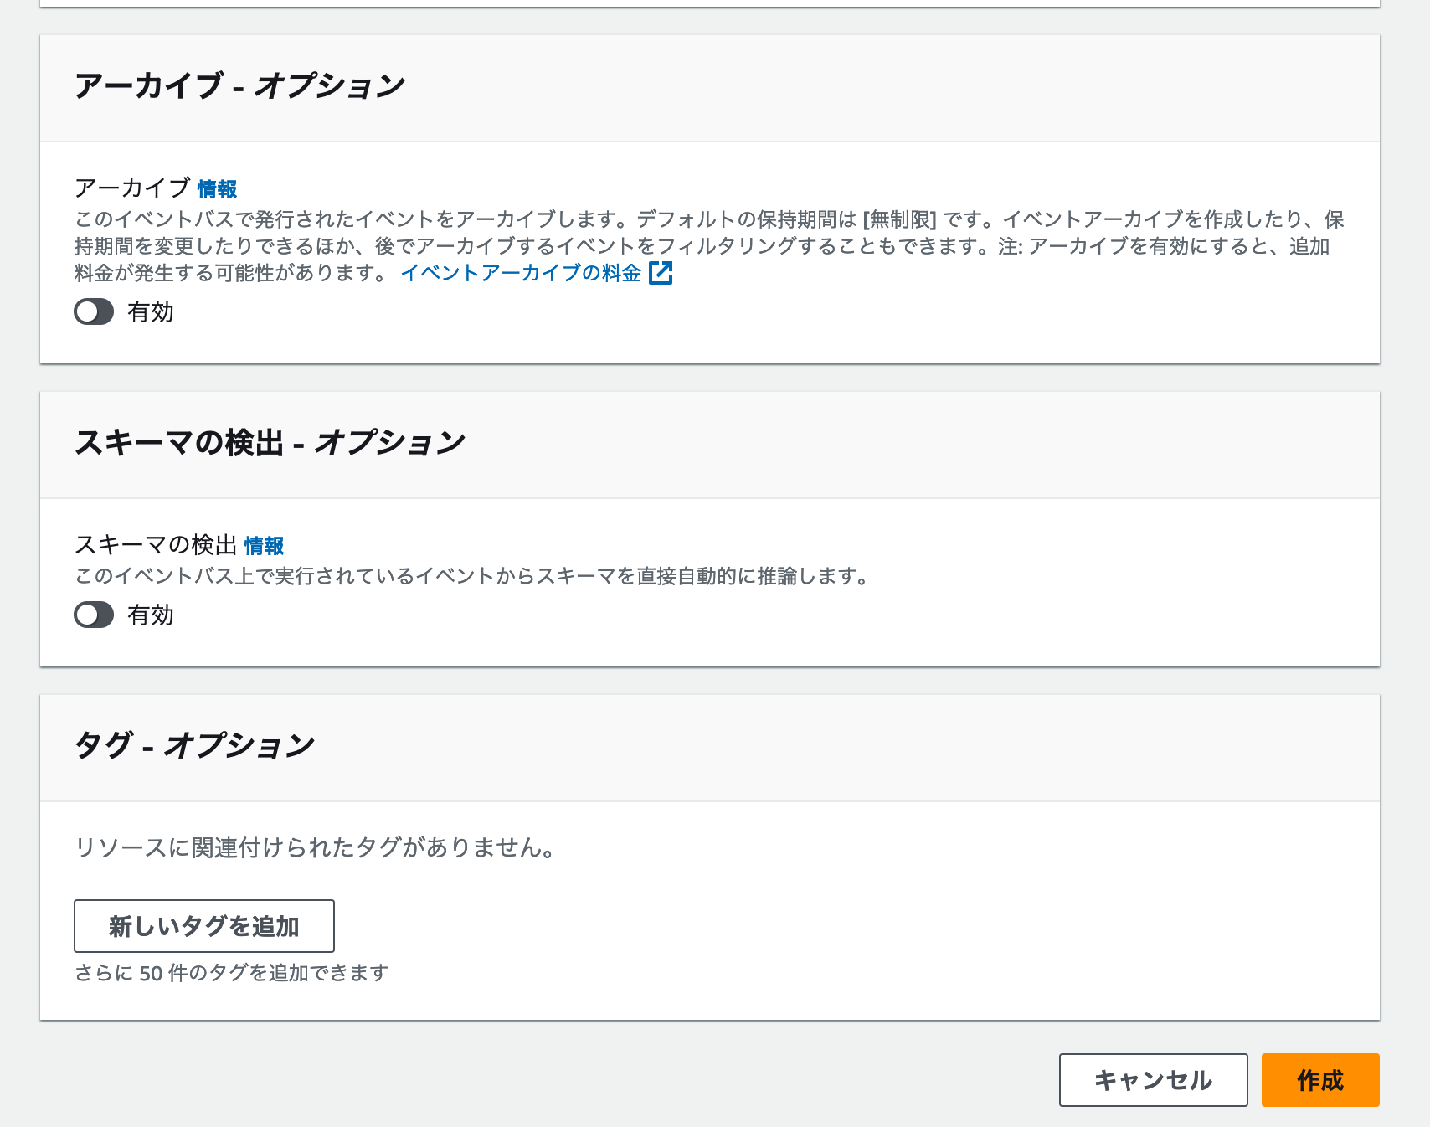The width and height of the screenshot is (1430, 1127).
Task: Cancel the event bus creation
Action: [1153, 1080]
